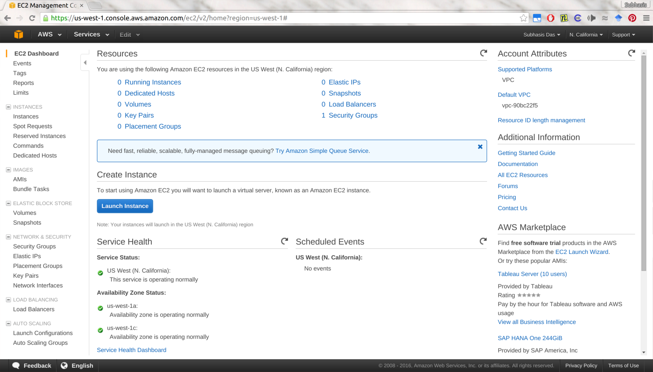Open the Services dropdown menu
653x372 pixels.
coord(91,34)
